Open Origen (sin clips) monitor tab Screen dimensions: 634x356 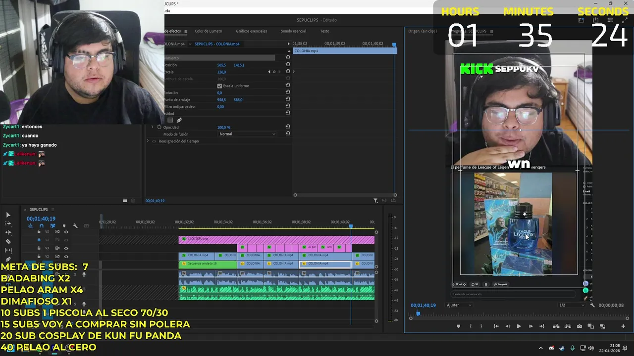[423, 31]
